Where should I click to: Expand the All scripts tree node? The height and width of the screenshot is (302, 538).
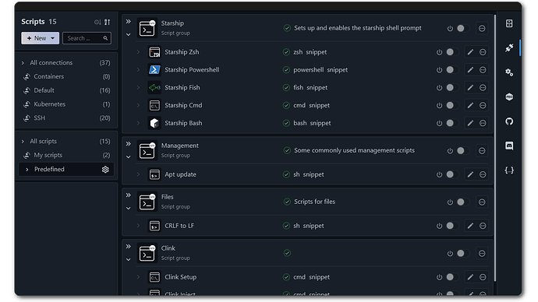pyautogui.click(x=23, y=142)
